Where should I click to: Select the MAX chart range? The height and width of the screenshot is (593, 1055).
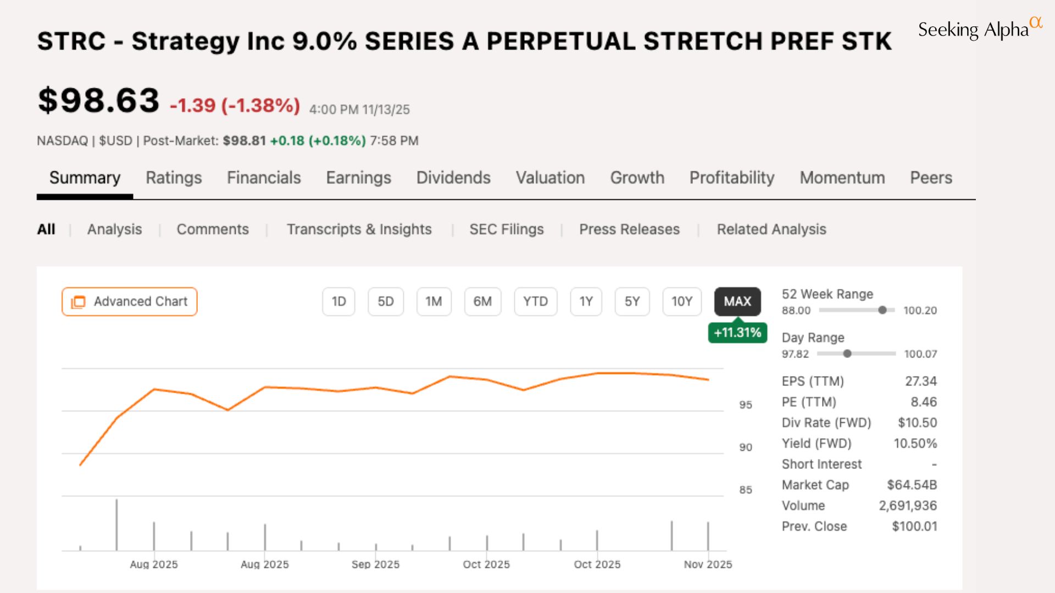point(737,301)
